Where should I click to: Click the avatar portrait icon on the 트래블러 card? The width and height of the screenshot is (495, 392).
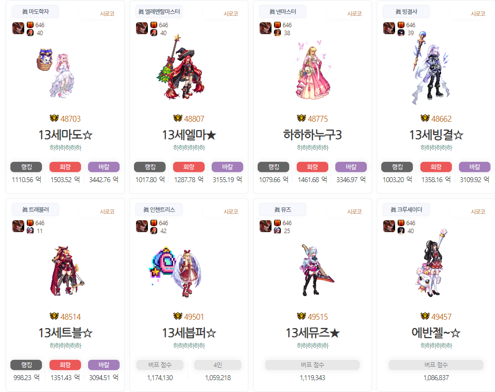pos(18,226)
